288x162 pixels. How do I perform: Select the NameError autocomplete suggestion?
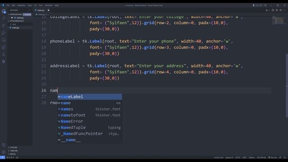[x=90, y=121]
